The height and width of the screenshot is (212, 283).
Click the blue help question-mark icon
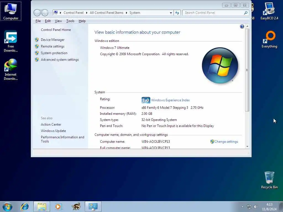point(242,27)
